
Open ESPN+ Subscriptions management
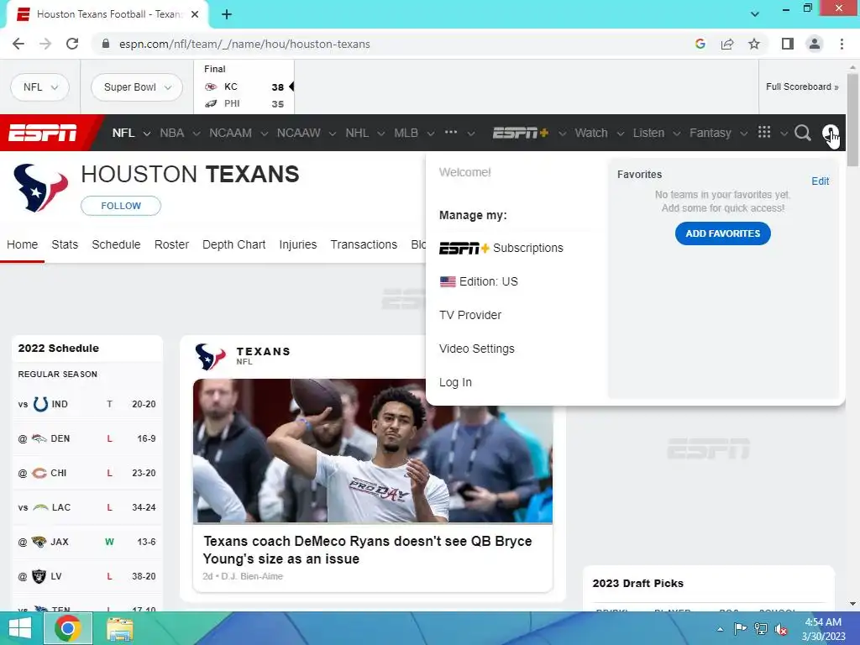pyautogui.click(x=501, y=248)
